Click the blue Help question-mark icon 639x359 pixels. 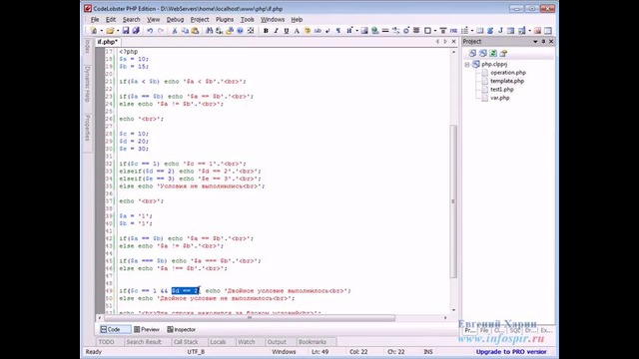tap(240, 31)
